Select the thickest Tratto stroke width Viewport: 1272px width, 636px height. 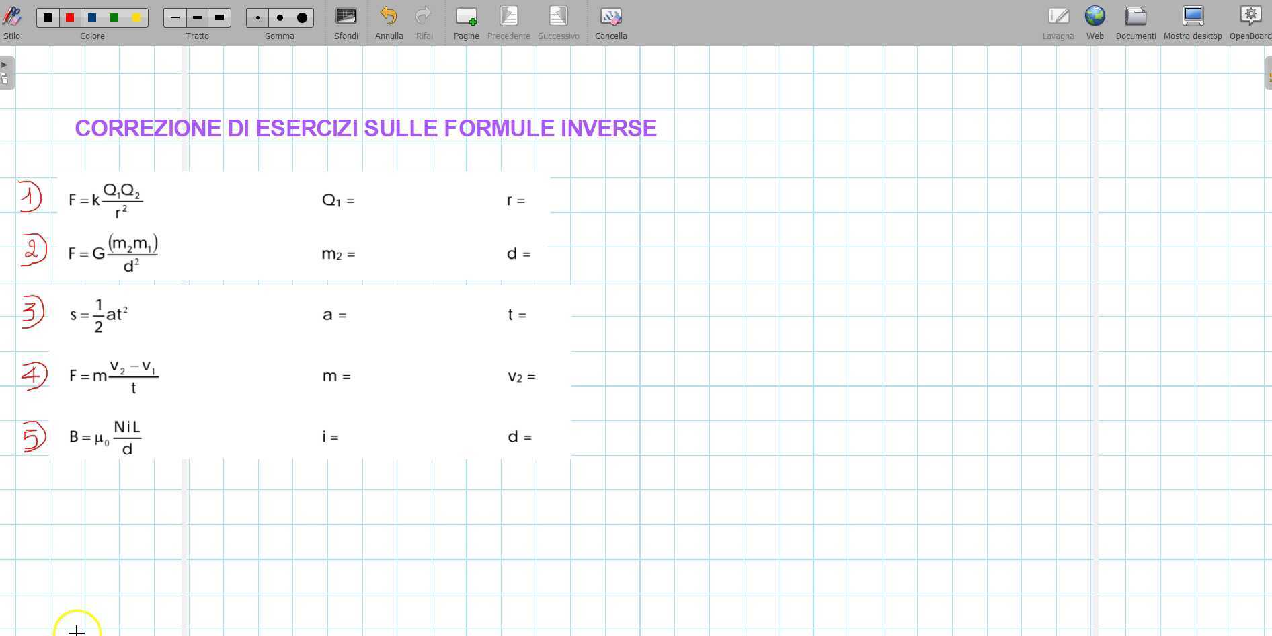coord(219,17)
